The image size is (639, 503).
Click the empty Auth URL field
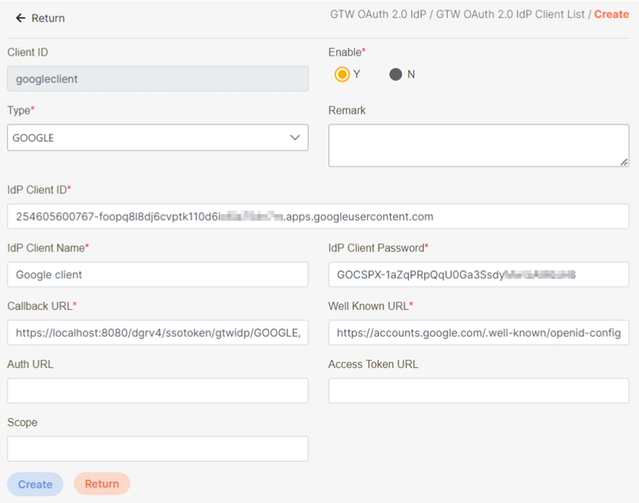point(157,391)
